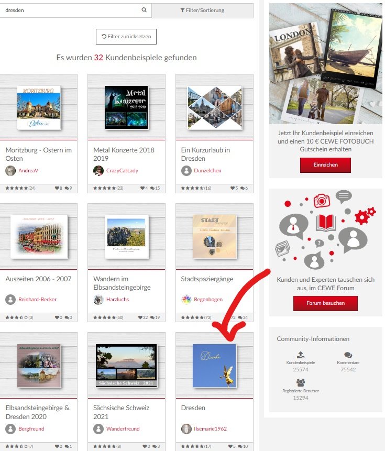Click Dunzelchen's default avatar icon
The height and width of the screenshot is (451, 385).
(186, 171)
